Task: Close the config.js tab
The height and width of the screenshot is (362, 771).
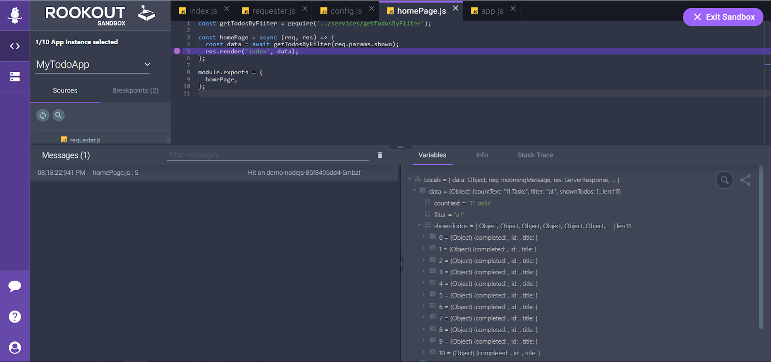Action: [372, 9]
